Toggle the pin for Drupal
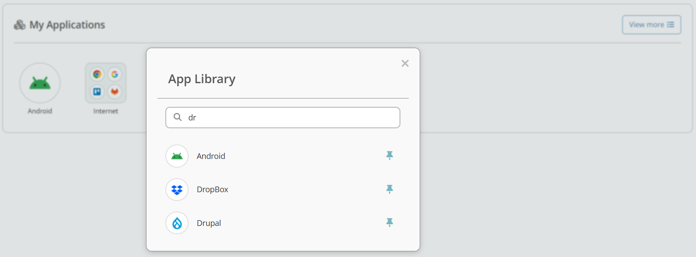Image resolution: width=696 pixels, height=257 pixels. [x=389, y=222]
